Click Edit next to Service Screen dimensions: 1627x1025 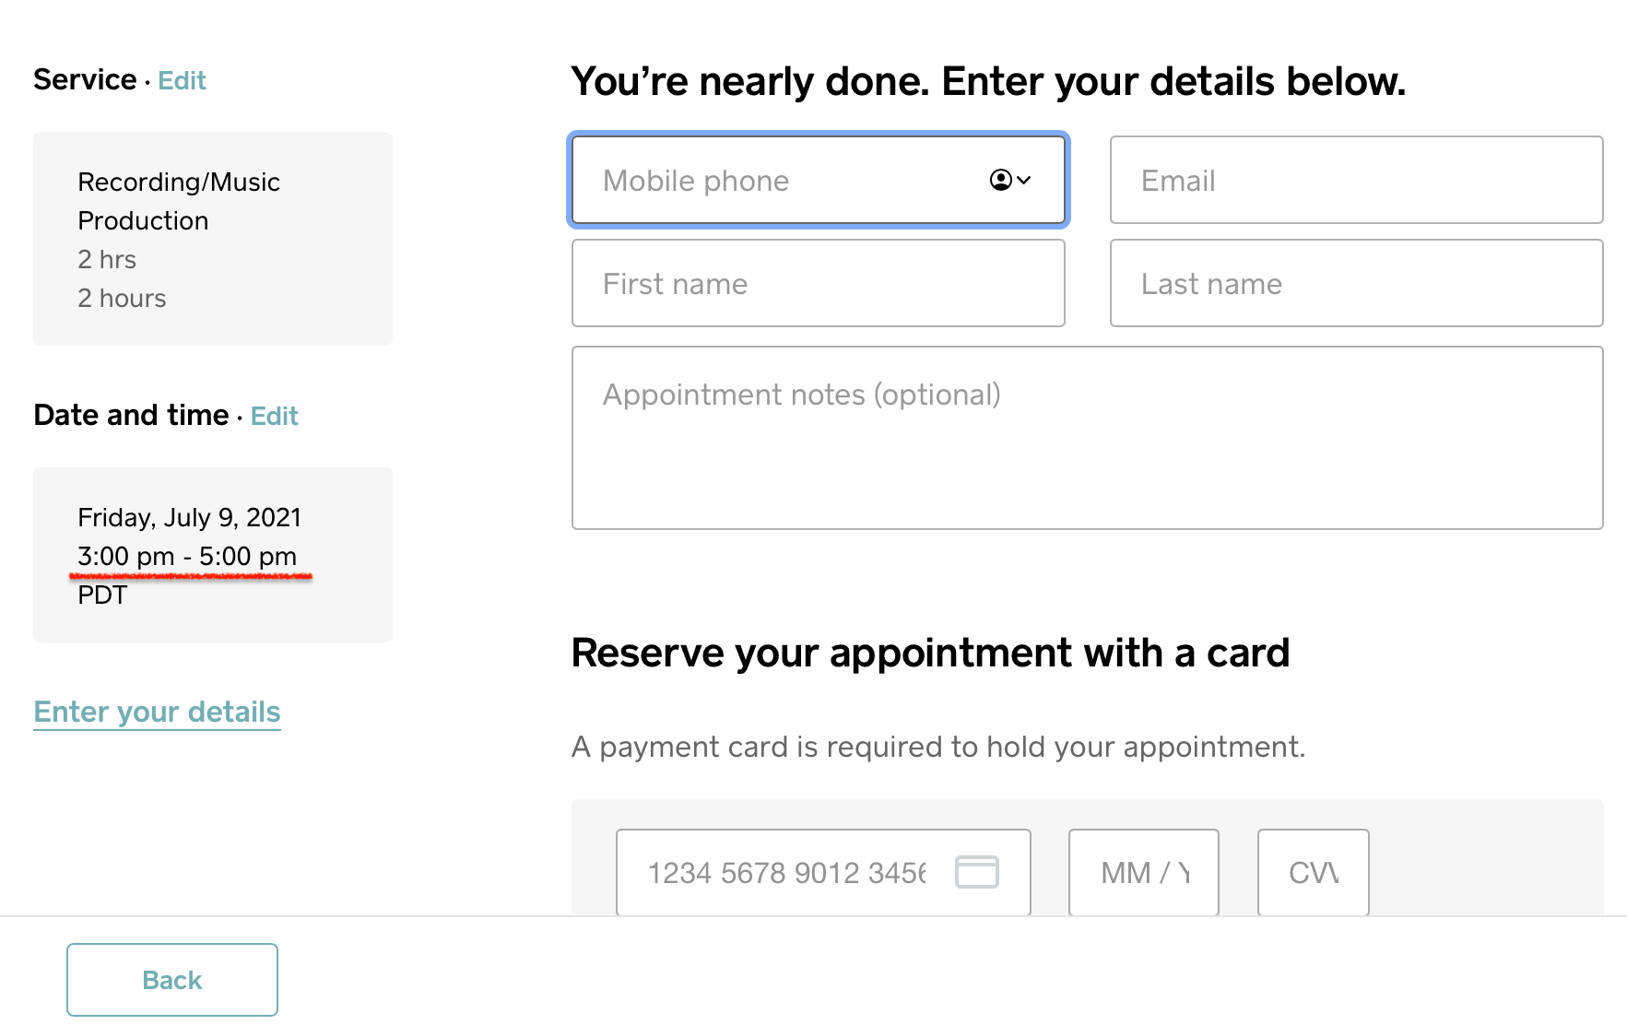click(181, 81)
